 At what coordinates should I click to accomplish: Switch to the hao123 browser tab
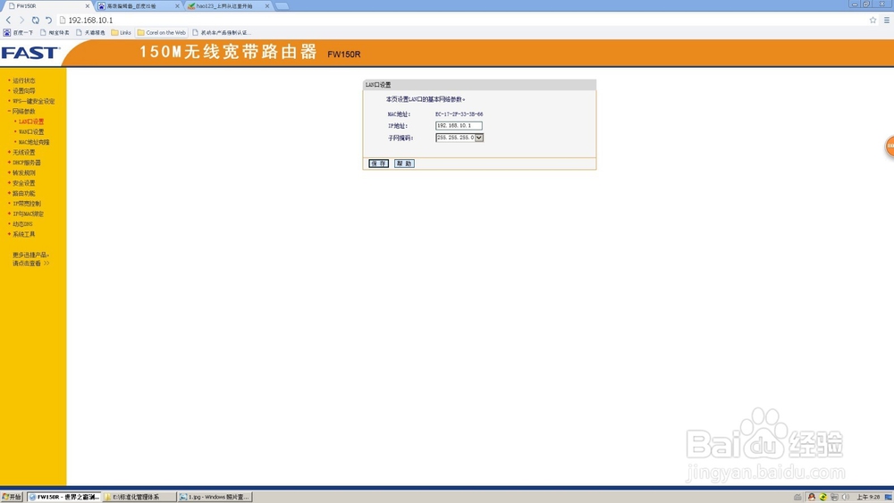227,5
